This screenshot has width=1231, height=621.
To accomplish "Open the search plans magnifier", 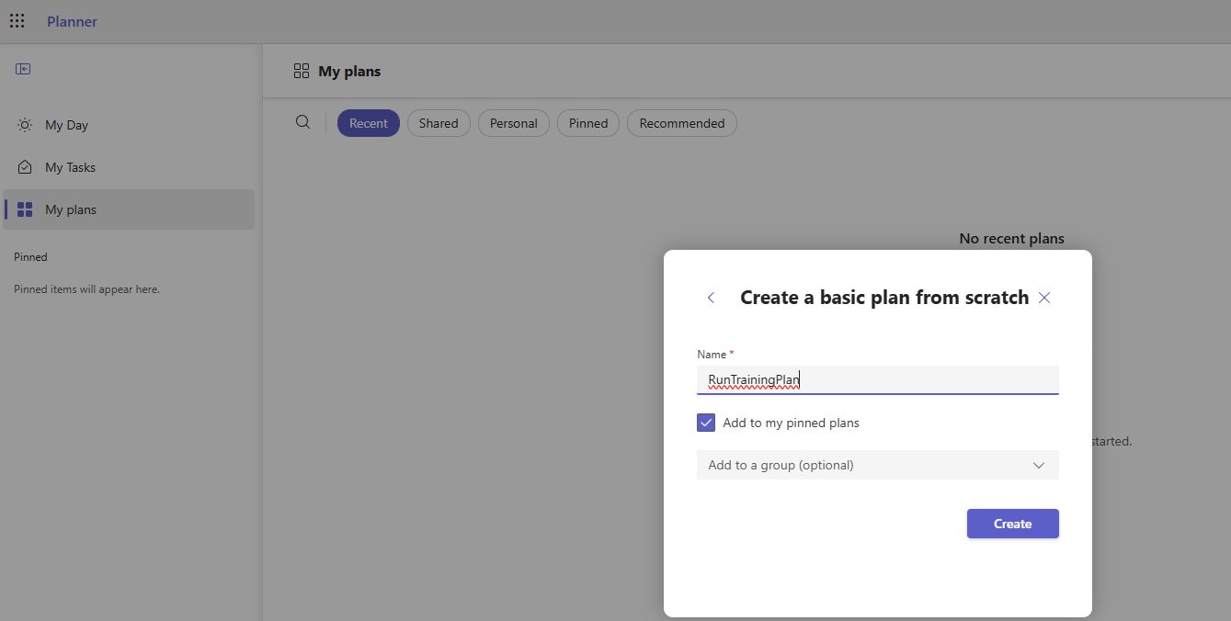I will (302, 122).
